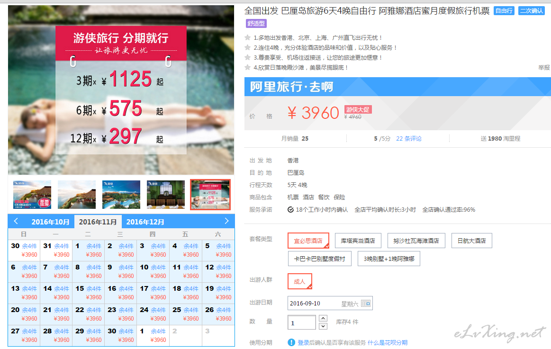
Task: Choose the 3晚别墅+1晚阿雅娜 package option
Action: 389,259
